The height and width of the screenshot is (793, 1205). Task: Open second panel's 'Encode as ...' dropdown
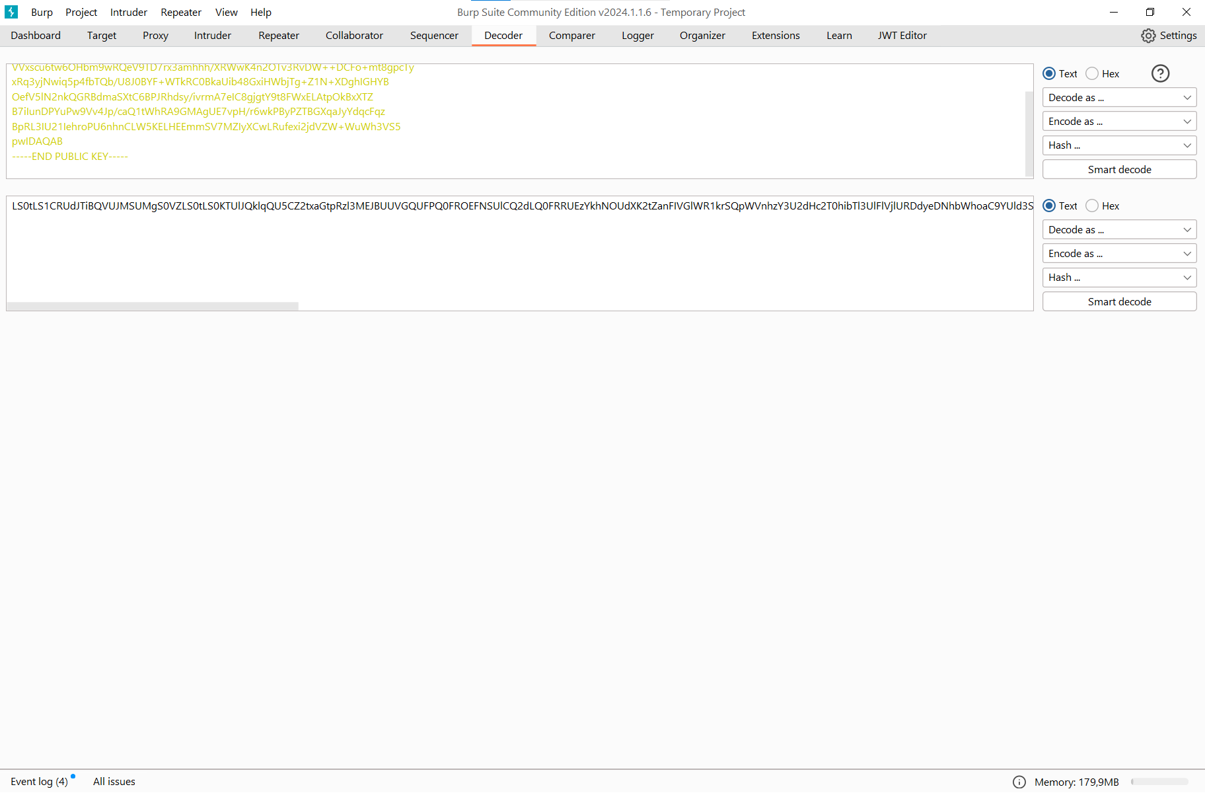pyautogui.click(x=1119, y=253)
